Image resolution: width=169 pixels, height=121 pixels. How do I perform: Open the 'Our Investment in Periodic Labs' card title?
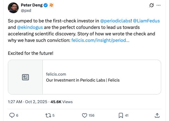[83, 80]
